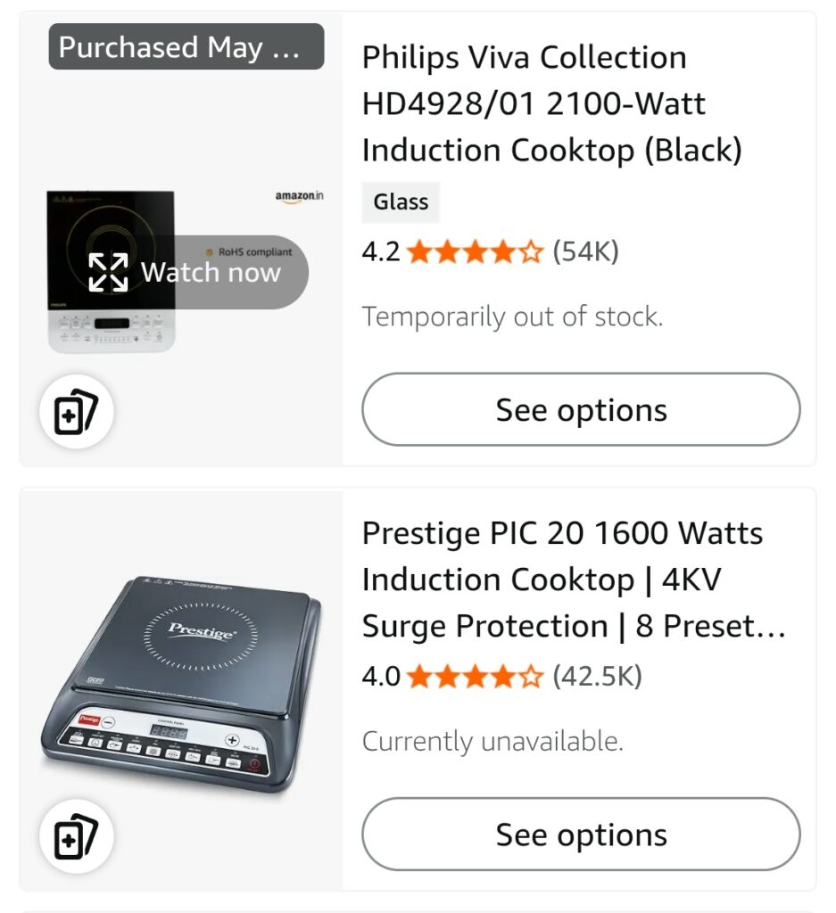Image resolution: width=836 pixels, height=913 pixels.
Task: Select the Glass material label
Action: point(401,202)
